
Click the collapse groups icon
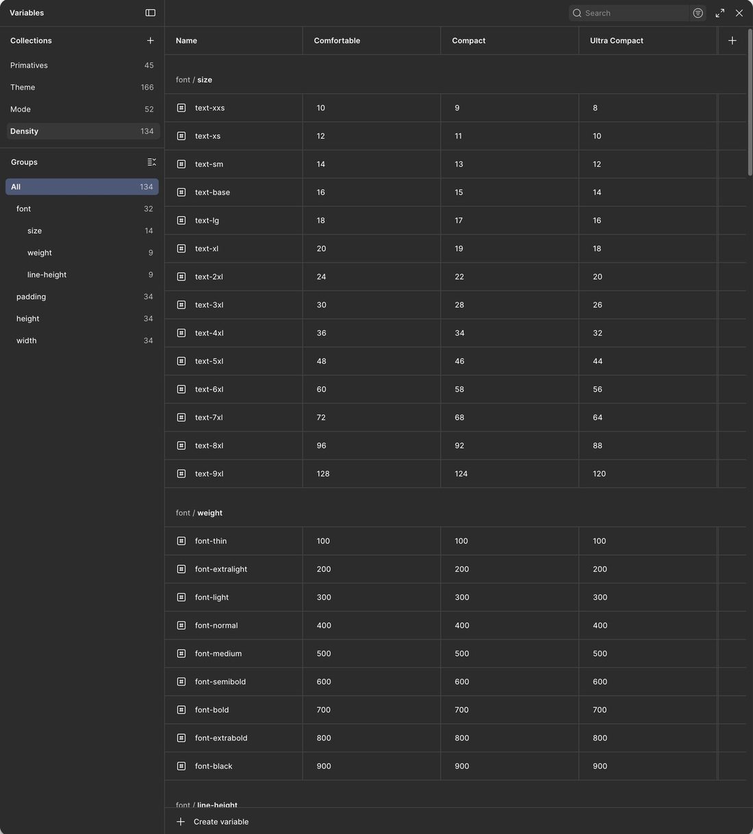152,162
